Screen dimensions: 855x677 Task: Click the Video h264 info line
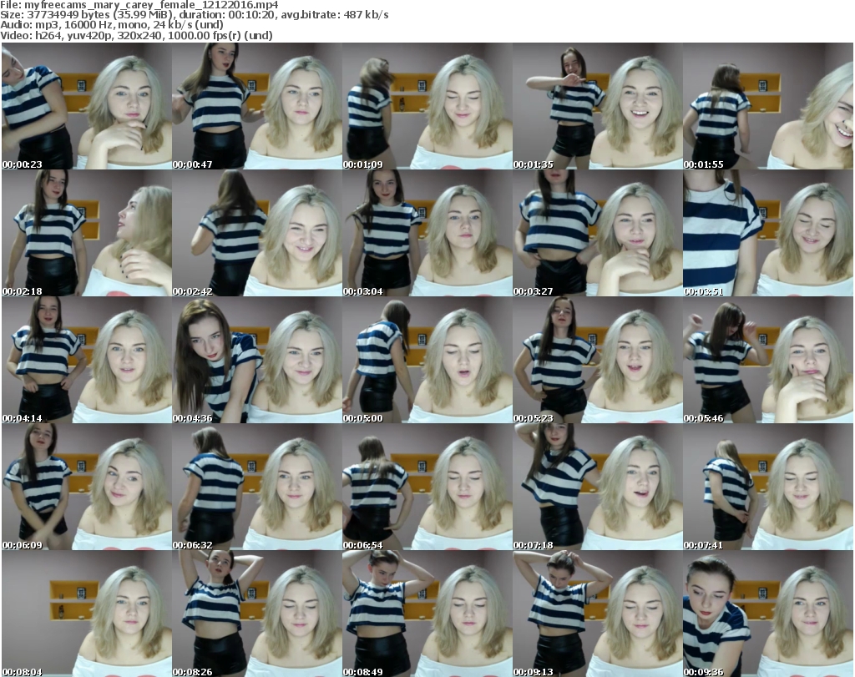136,35
